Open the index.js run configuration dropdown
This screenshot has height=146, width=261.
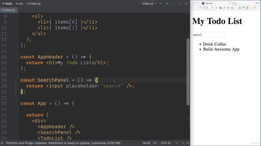pos(148,4)
